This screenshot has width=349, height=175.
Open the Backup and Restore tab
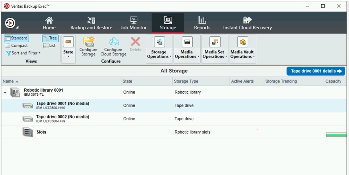click(x=91, y=23)
